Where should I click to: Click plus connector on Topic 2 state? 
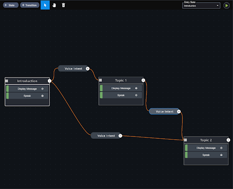(228, 140)
